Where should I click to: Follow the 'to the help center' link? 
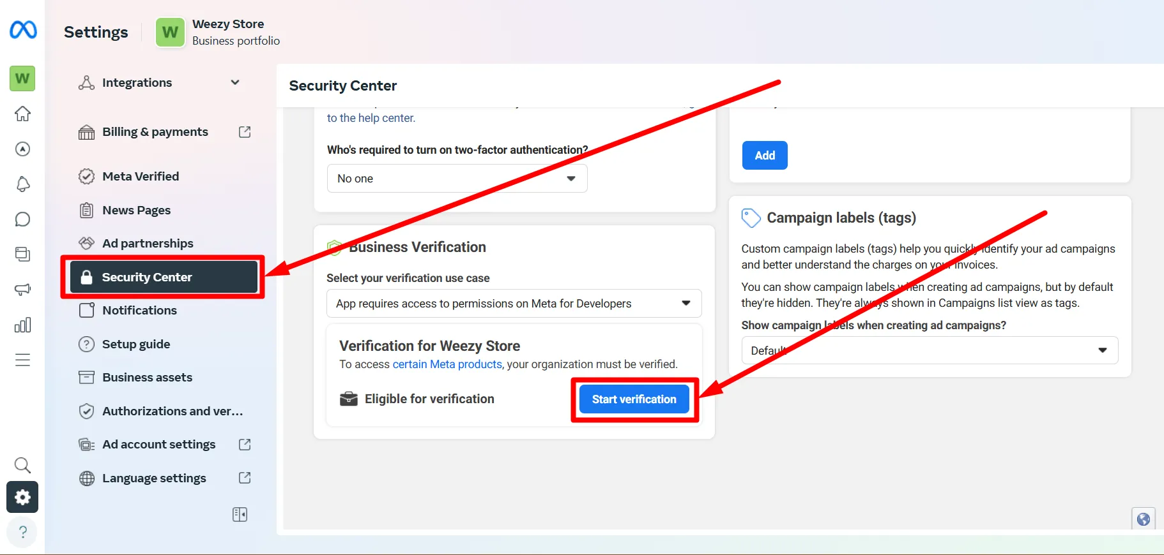tap(371, 118)
